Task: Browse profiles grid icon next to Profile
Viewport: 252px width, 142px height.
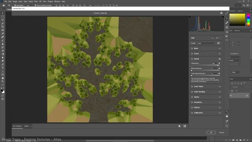Action: click(x=219, y=43)
